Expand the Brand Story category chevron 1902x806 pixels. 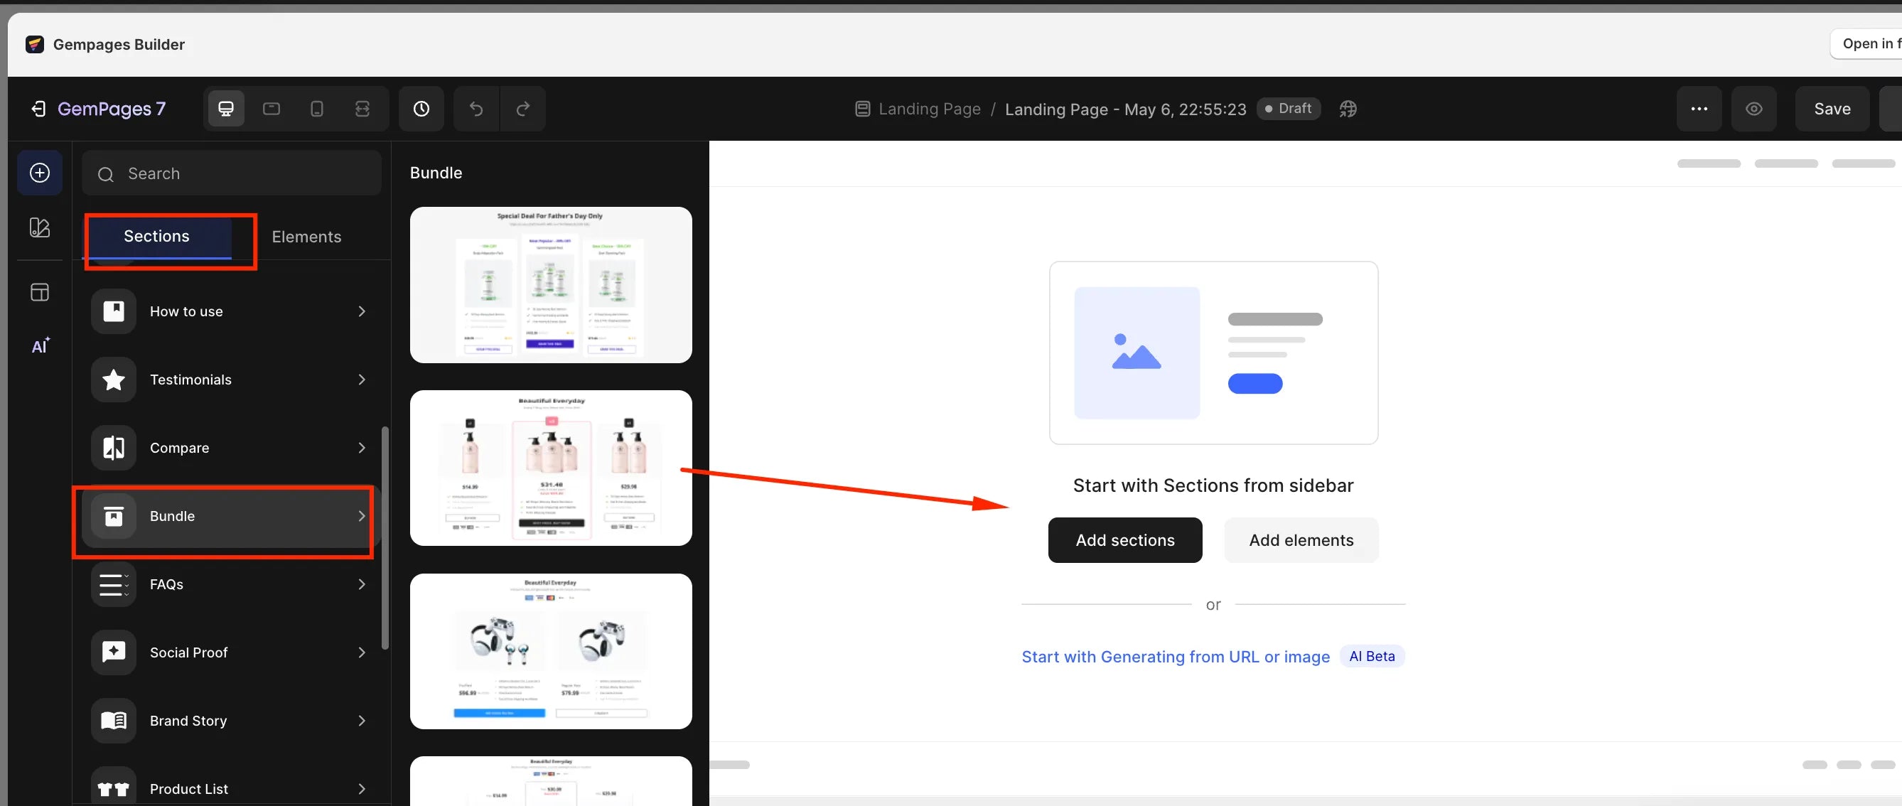pos(362,721)
